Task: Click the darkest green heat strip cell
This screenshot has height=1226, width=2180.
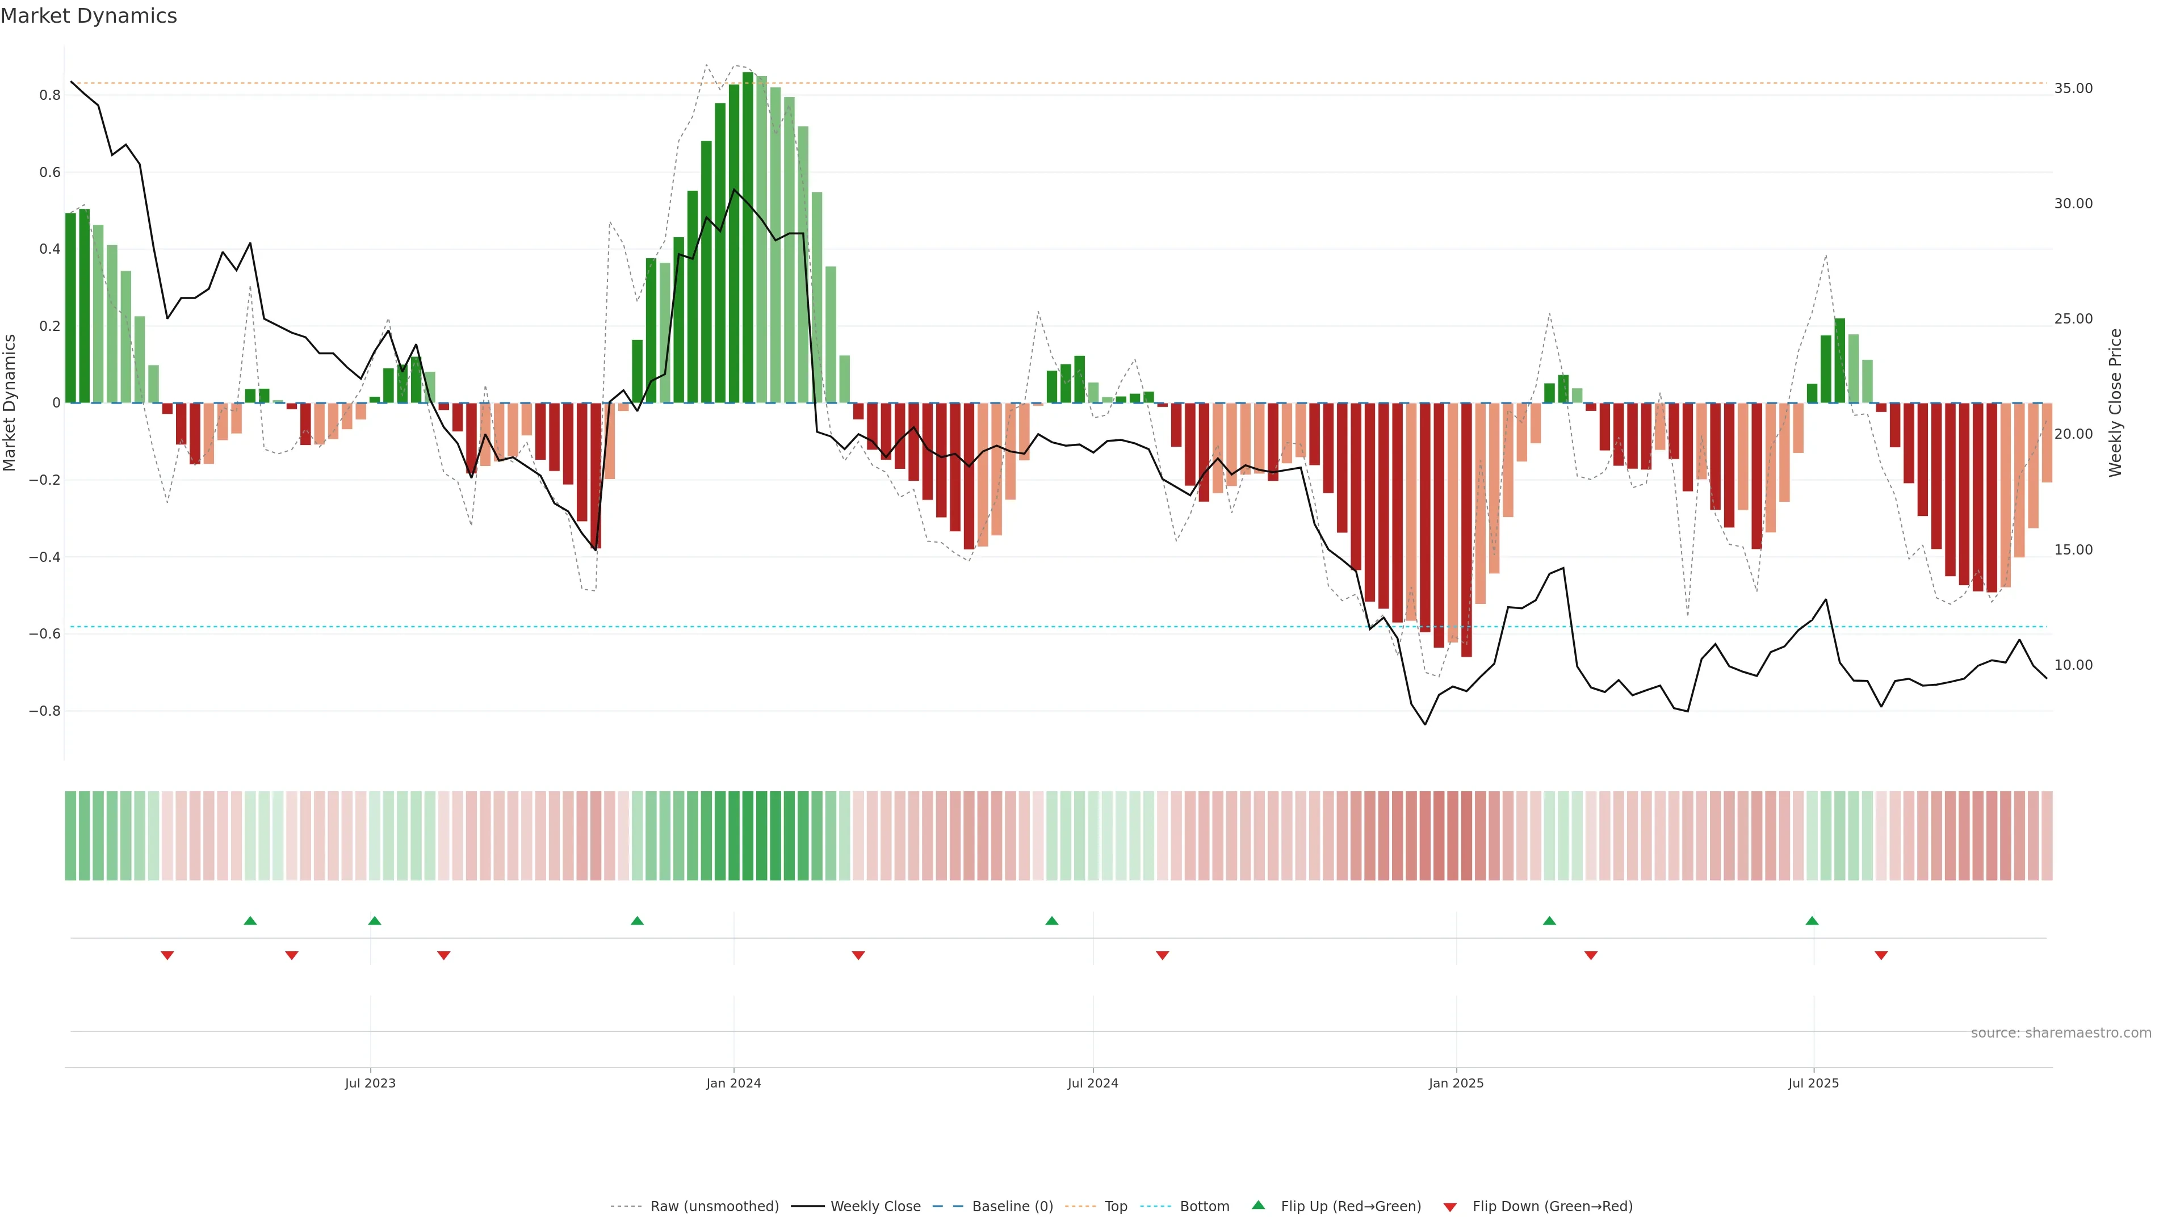Action: (x=747, y=836)
